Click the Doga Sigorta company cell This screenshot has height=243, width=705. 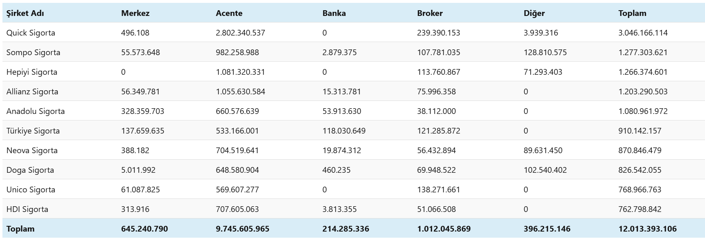pyautogui.click(x=30, y=170)
